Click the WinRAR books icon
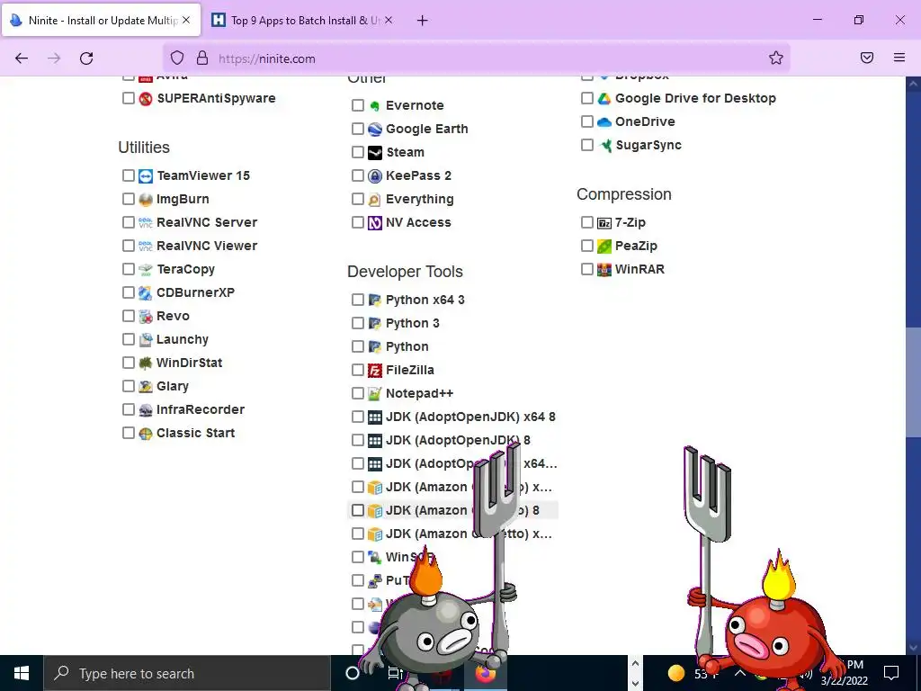The image size is (921, 691). [x=604, y=270]
